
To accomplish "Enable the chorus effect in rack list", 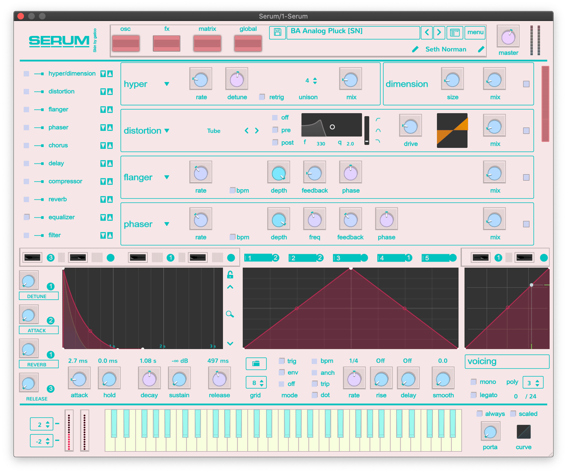I will pos(26,145).
